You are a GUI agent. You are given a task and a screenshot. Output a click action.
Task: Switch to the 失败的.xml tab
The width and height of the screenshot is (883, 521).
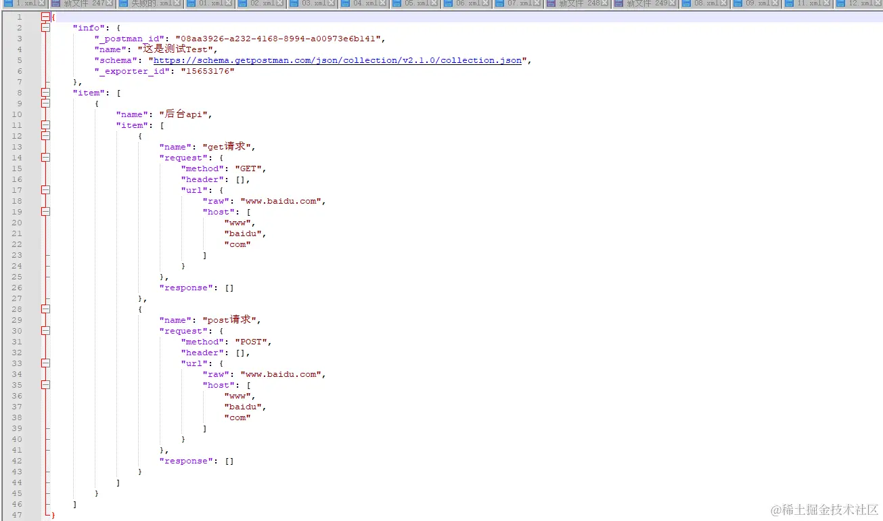150,3
